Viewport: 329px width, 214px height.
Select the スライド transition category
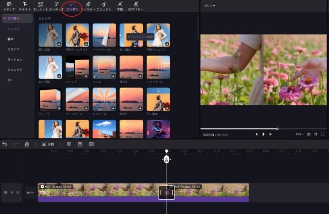13,49
